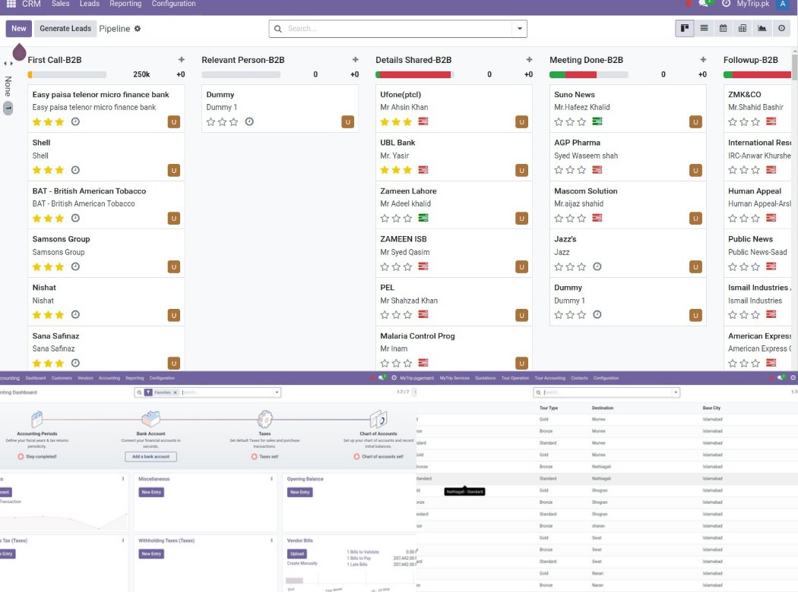
Task: Open the activities clock icon in top bar
Action: click(x=727, y=4)
